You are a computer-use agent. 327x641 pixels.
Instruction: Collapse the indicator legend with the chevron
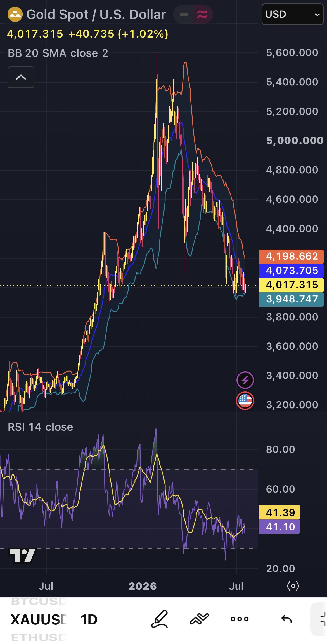(x=21, y=77)
